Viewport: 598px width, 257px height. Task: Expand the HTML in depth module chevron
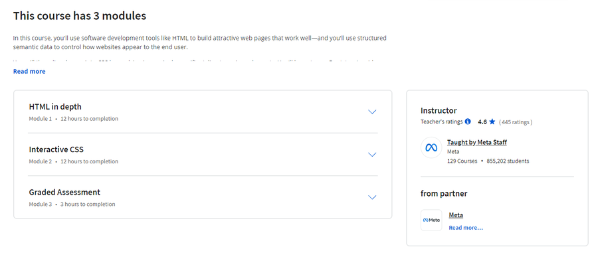[372, 112]
